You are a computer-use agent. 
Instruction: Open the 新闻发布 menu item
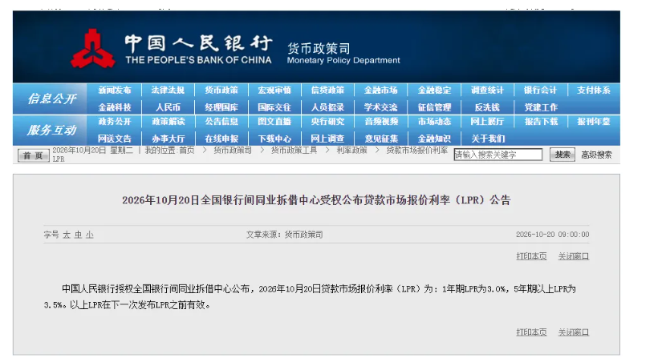tap(115, 90)
